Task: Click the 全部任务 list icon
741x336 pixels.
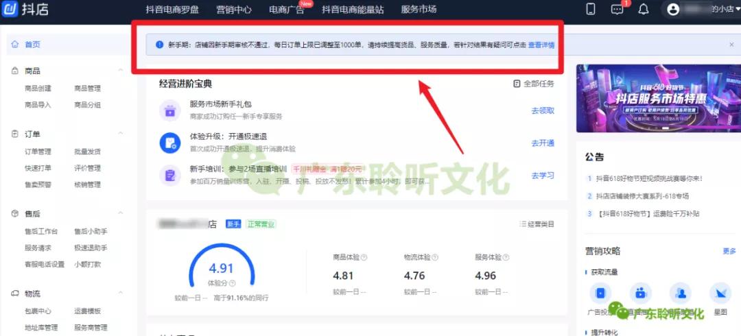Action: [x=517, y=84]
